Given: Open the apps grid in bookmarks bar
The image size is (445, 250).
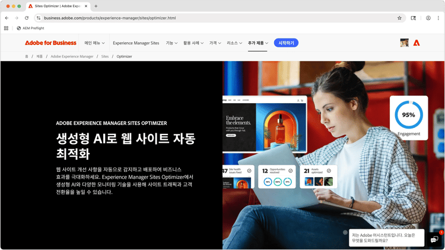Looking at the screenshot, I should point(7,28).
